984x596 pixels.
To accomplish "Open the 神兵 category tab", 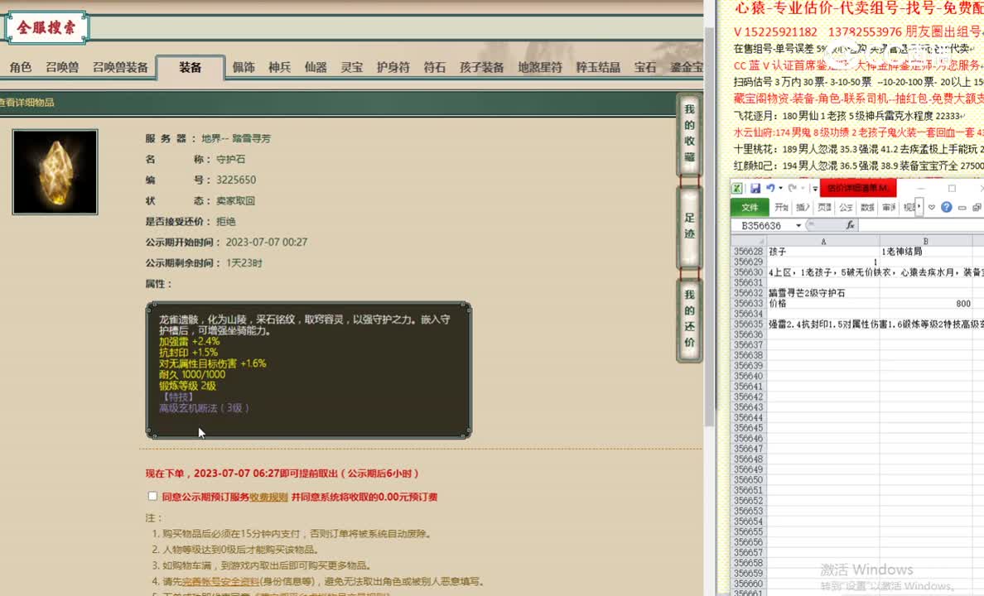I will 279,67.
